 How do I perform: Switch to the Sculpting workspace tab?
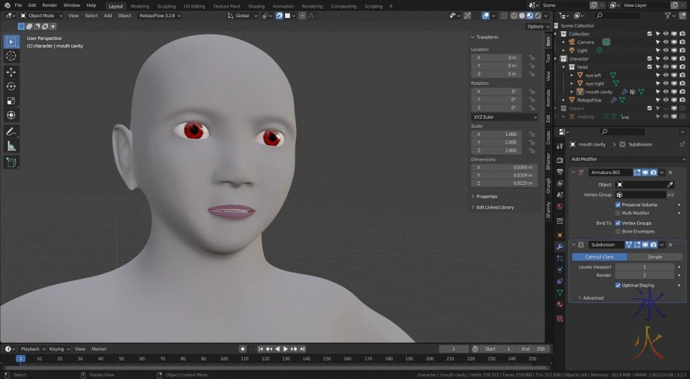(166, 6)
